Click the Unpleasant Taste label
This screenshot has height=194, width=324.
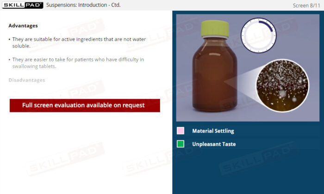214,144
